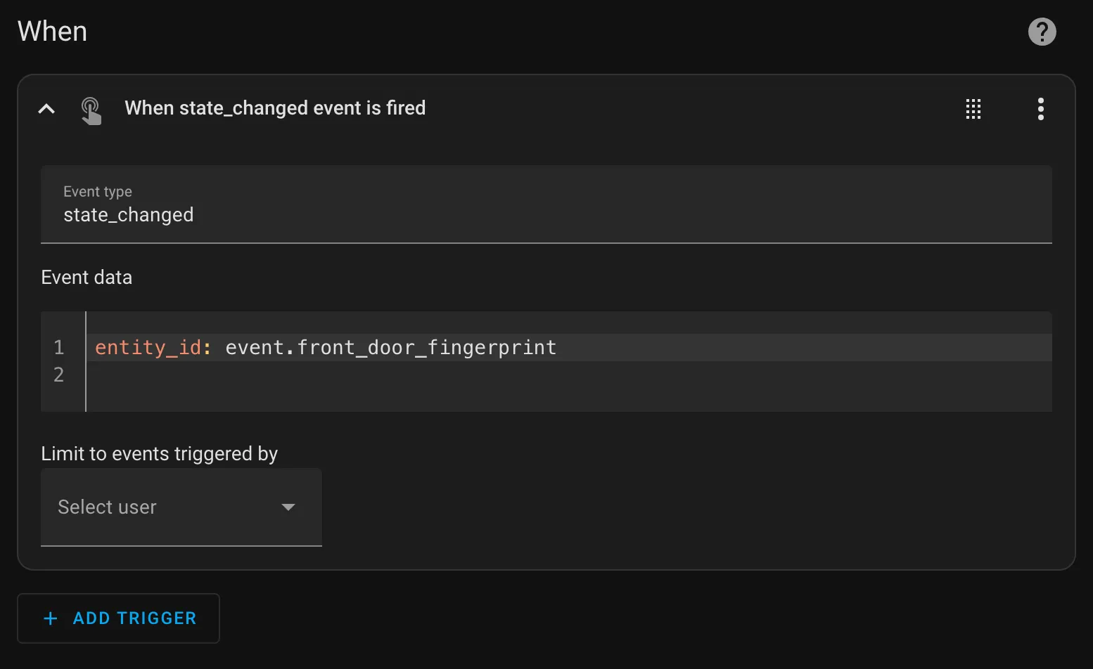
Task: Click the vertical dots options icon on the trigger card
Action: point(1041,109)
